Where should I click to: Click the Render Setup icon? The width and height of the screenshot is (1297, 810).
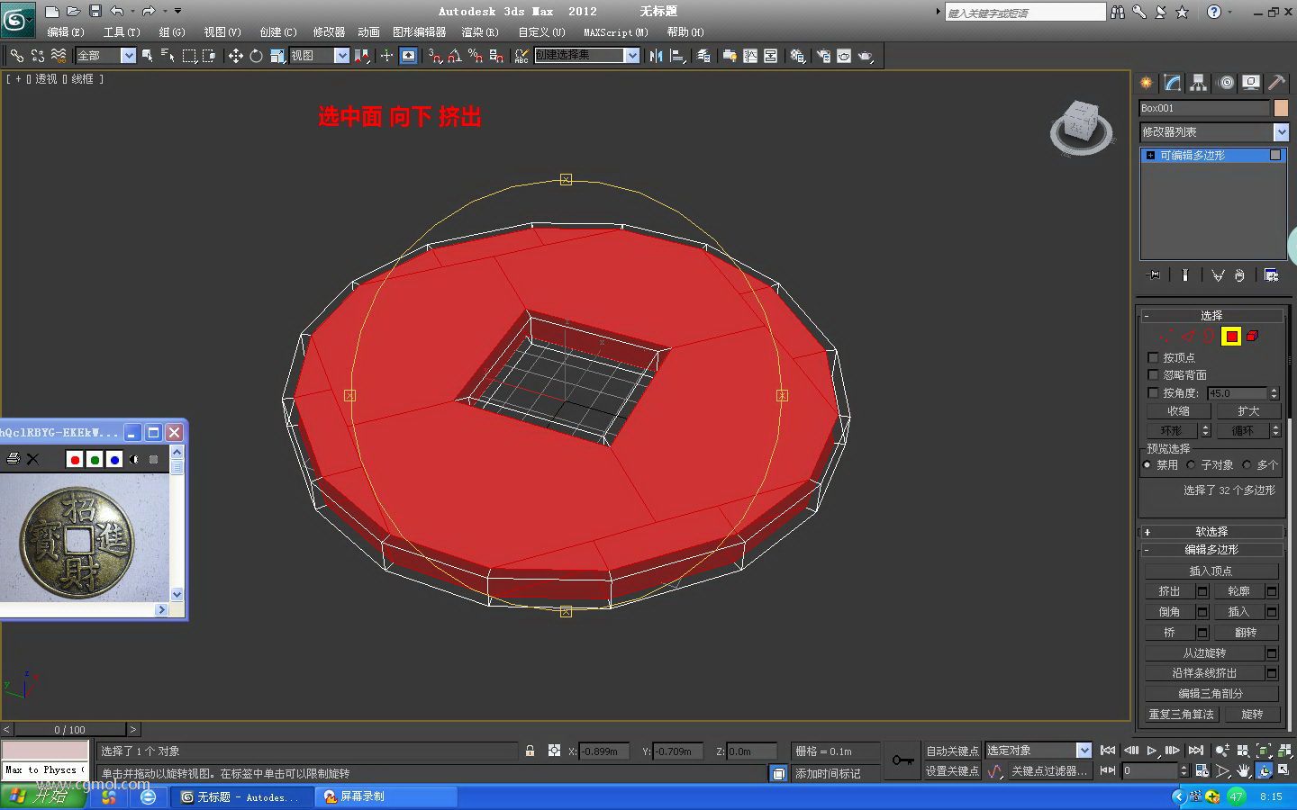[823, 56]
